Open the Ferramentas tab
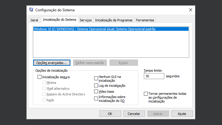This screenshot has height=125, width=222. click(x=145, y=20)
